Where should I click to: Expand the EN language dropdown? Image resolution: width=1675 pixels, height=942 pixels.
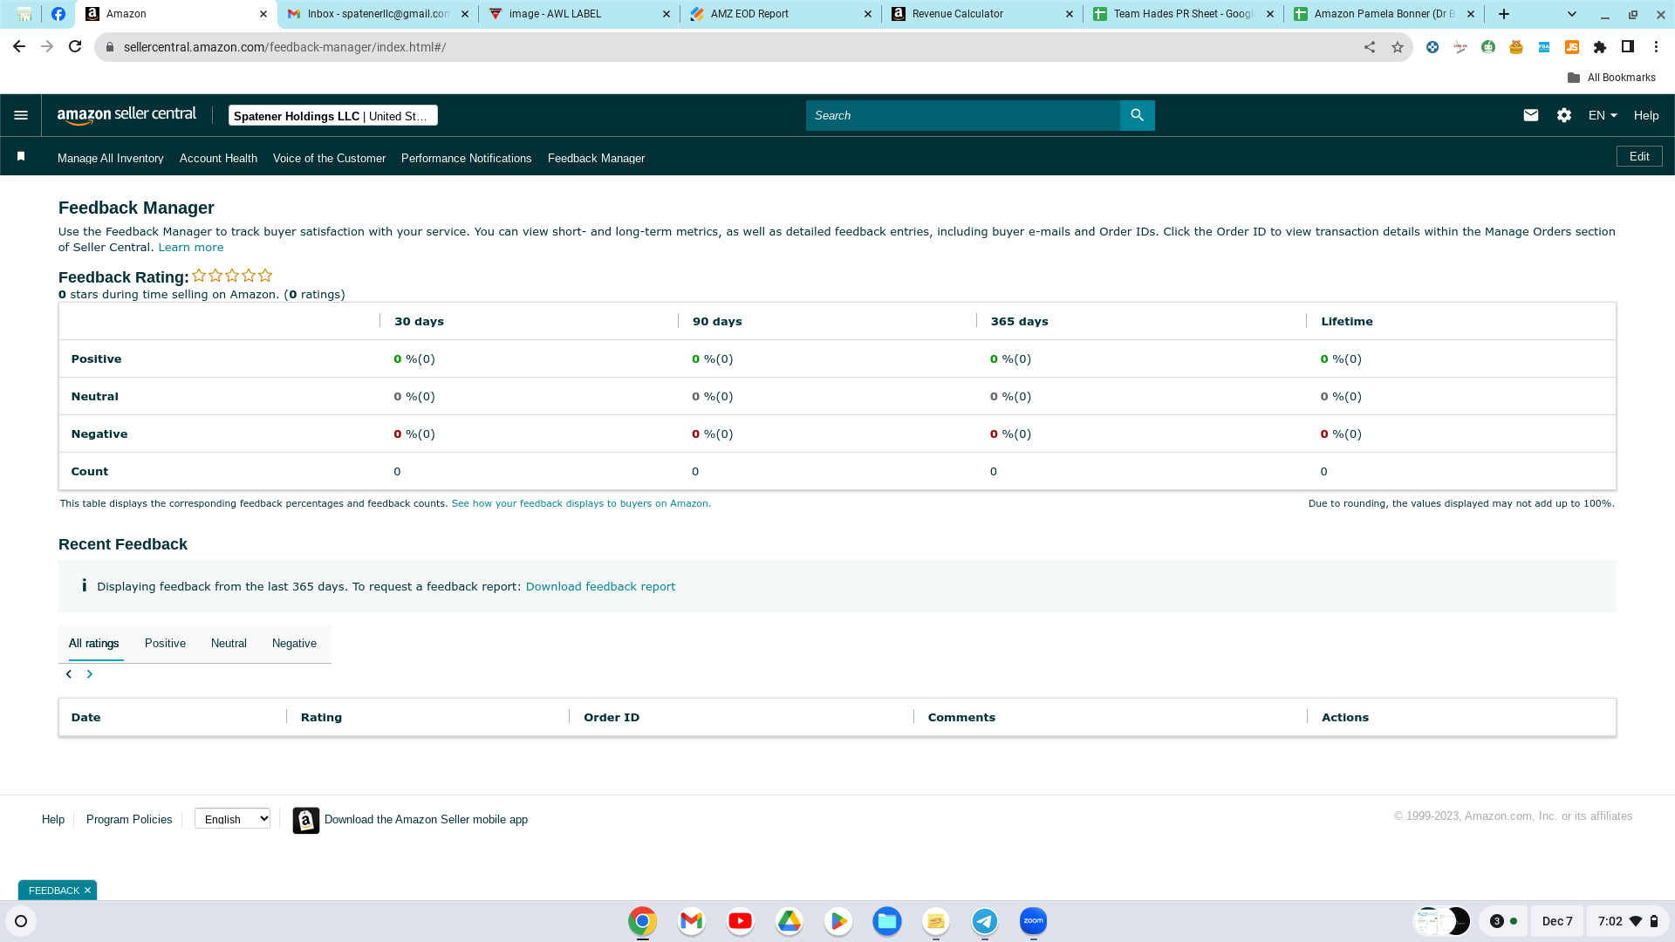1603,115
